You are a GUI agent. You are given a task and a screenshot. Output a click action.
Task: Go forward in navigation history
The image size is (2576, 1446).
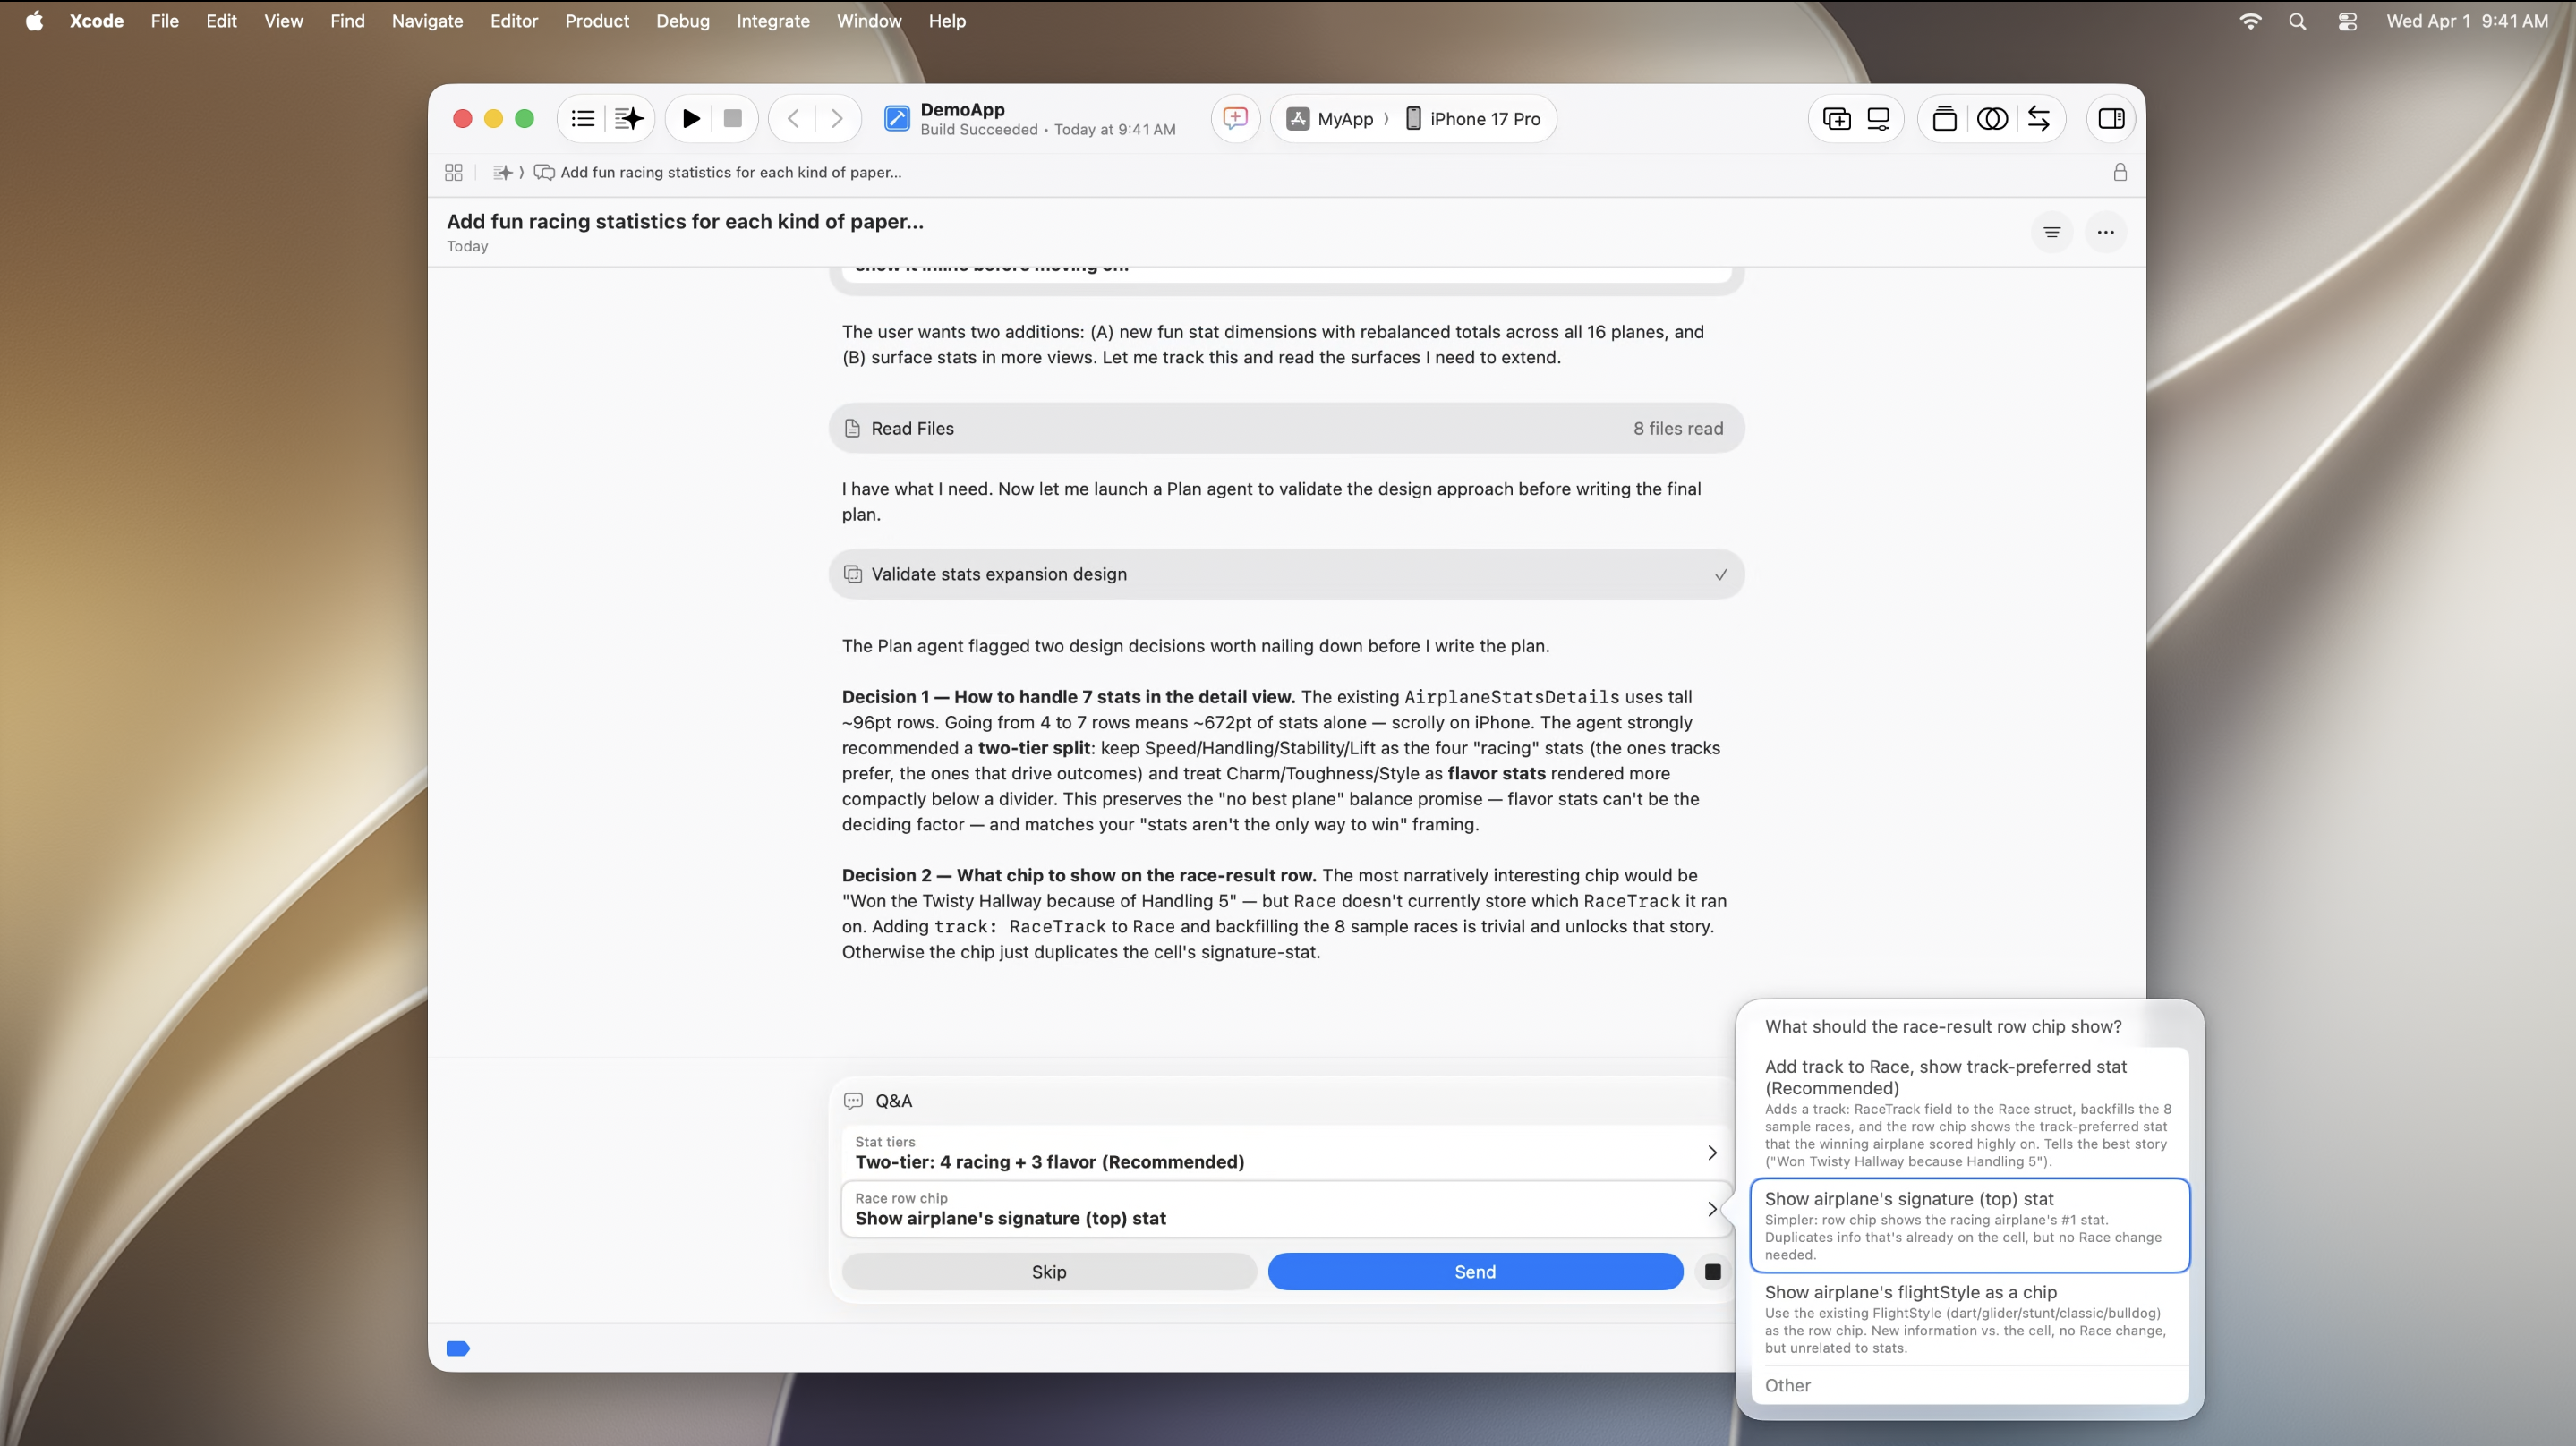[837, 119]
